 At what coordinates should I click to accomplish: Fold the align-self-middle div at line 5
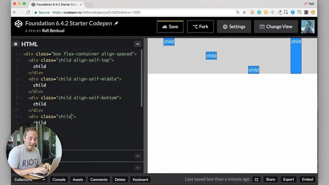pyautogui.click(x=21, y=79)
